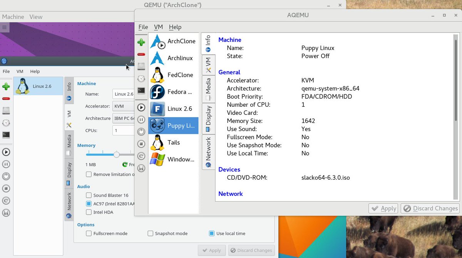Open Help menu inside QEMU guest AQEMU
462x258 pixels.
click(x=35, y=71)
